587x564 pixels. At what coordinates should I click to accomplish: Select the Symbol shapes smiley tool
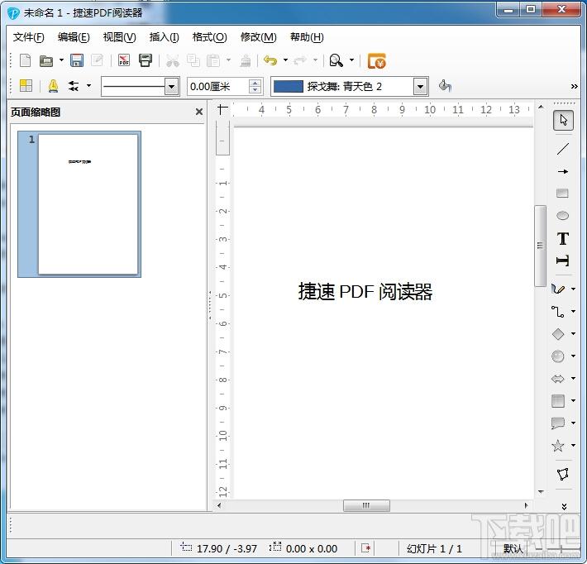coord(558,356)
